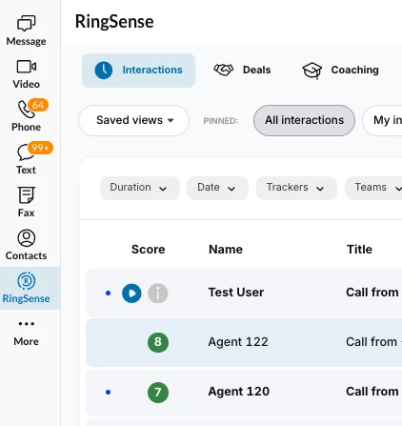Click the 64 badge on Phone
Screen dimensions: 402x426
click(x=38, y=105)
